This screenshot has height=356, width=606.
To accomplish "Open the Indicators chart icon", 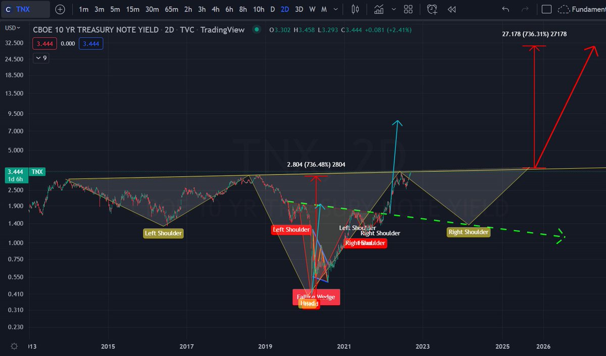I will point(378,9).
